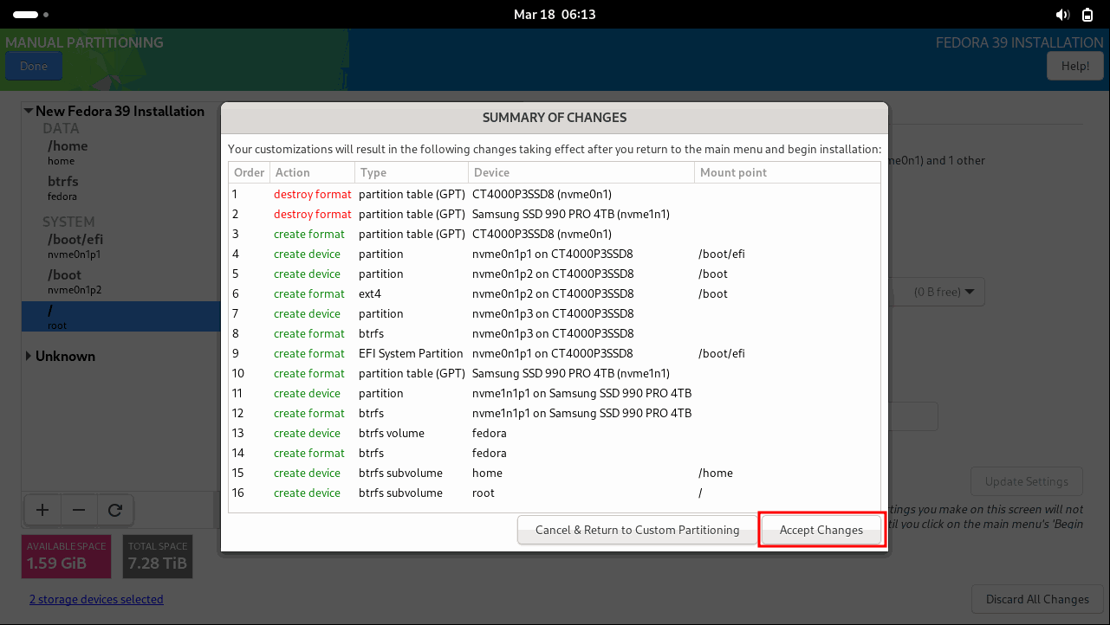Open the clock showing Mar 18 06:13
Image resolution: width=1110 pixels, height=625 pixels.
pyautogui.click(x=555, y=15)
